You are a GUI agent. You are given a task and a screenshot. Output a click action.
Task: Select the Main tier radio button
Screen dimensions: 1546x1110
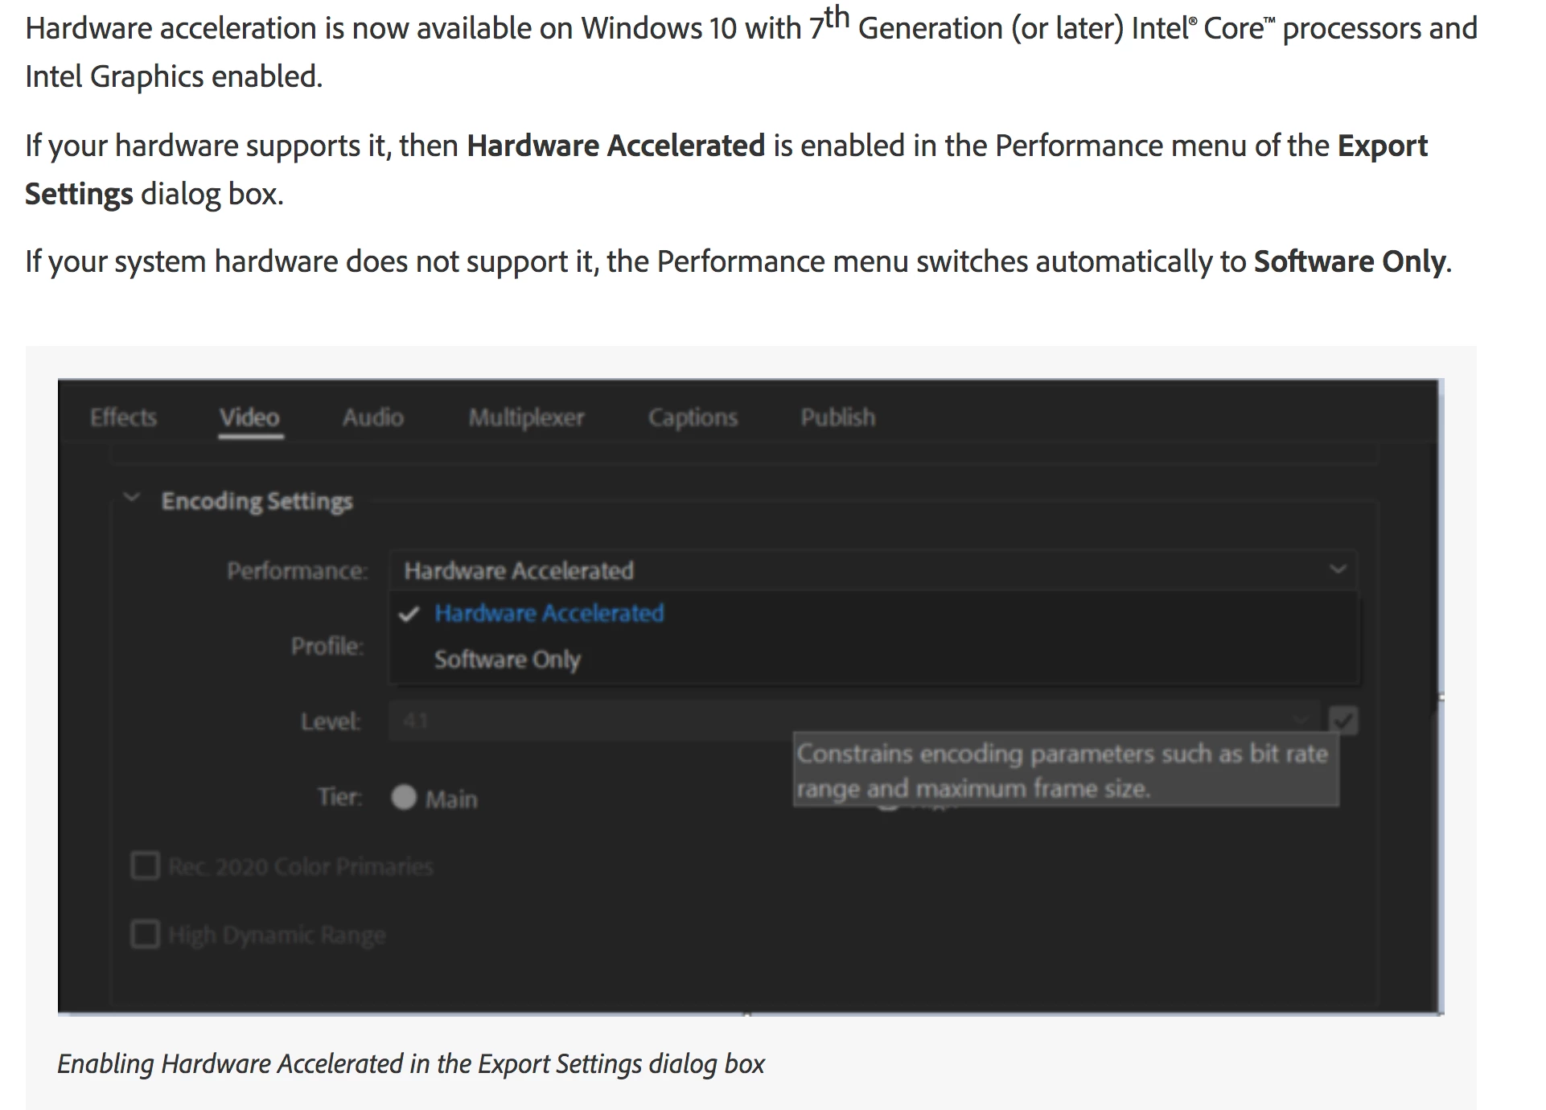pyautogui.click(x=404, y=797)
